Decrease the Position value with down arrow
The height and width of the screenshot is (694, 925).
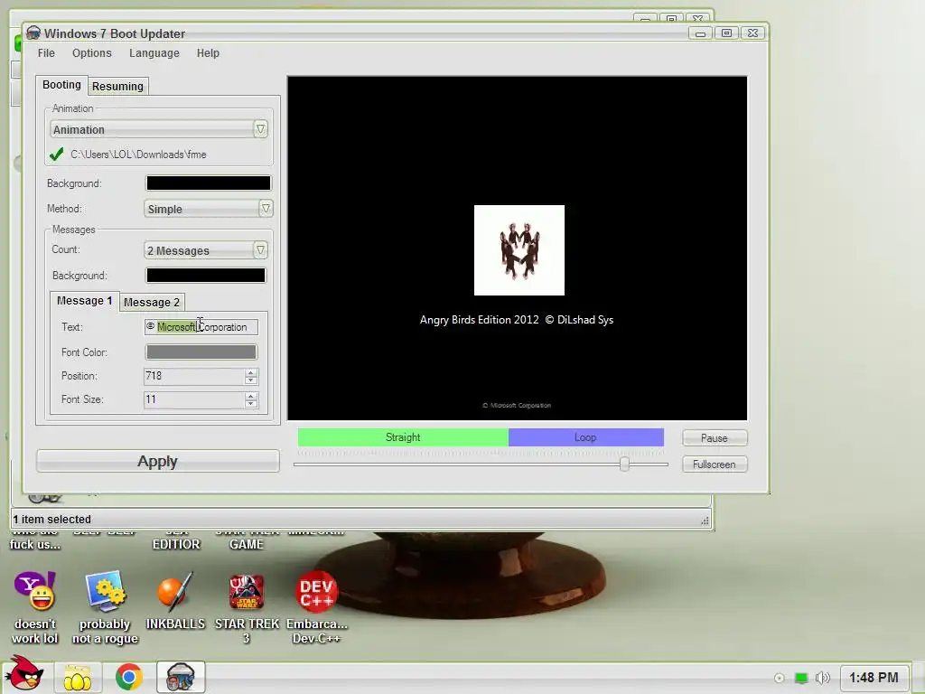point(251,380)
